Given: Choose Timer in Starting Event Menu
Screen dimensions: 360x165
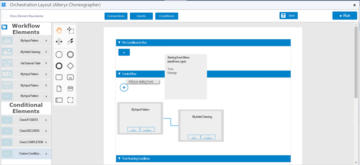Looking at the screenshot, I should pos(170,69).
